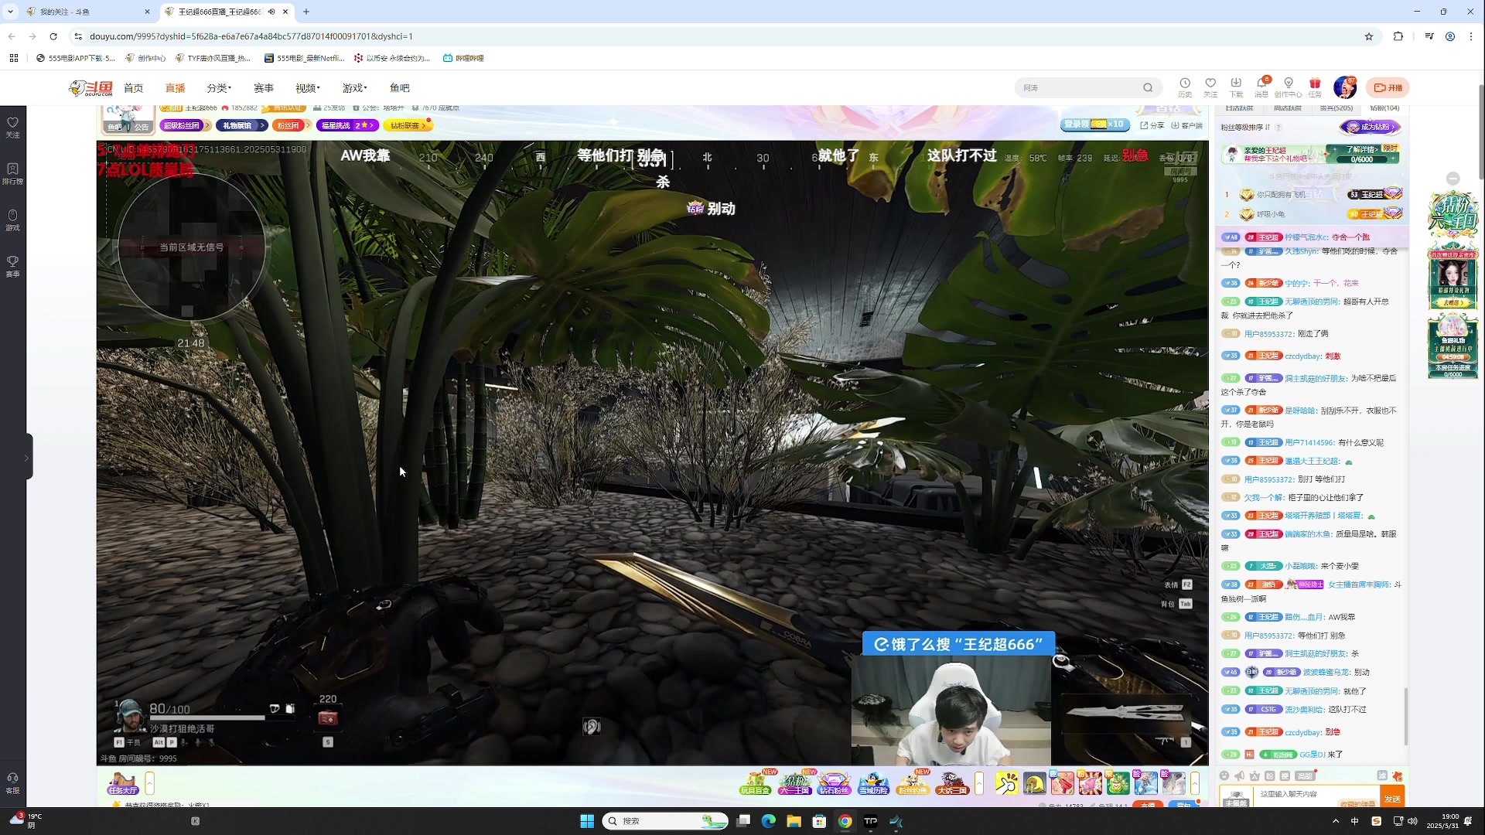This screenshot has width=1485, height=835.
Task: Open the 钻石粉丝 activity icon
Action: click(835, 783)
